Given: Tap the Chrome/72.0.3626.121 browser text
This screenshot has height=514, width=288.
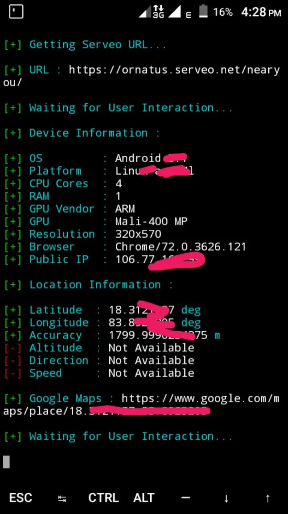Looking at the screenshot, I should coord(181,247).
